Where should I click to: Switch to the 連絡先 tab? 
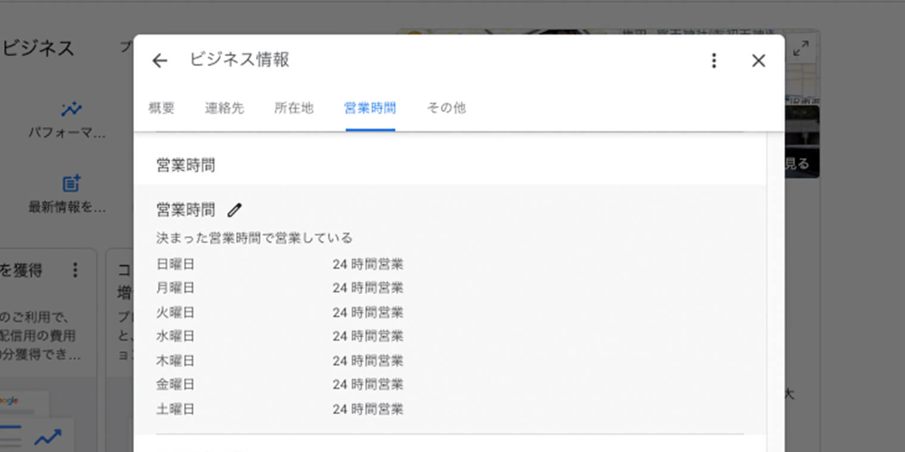click(x=224, y=108)
